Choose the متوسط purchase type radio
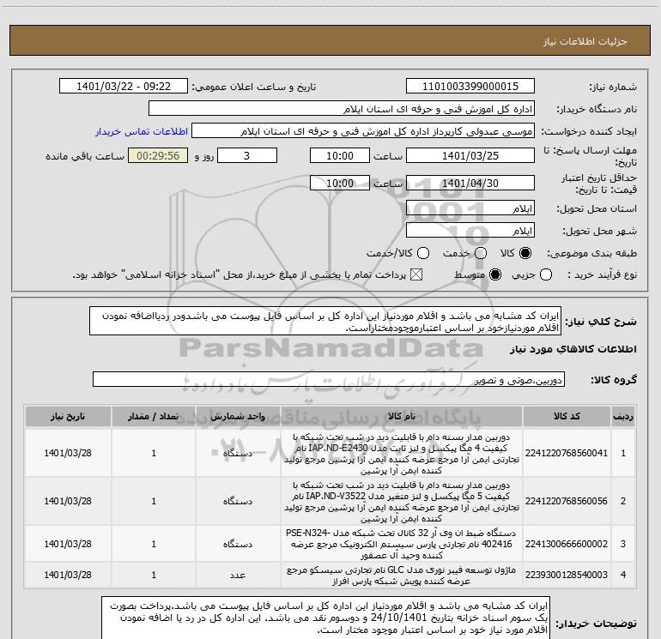Screen dimensions: 661x639 pyautogui.click(x=495, y=275)
